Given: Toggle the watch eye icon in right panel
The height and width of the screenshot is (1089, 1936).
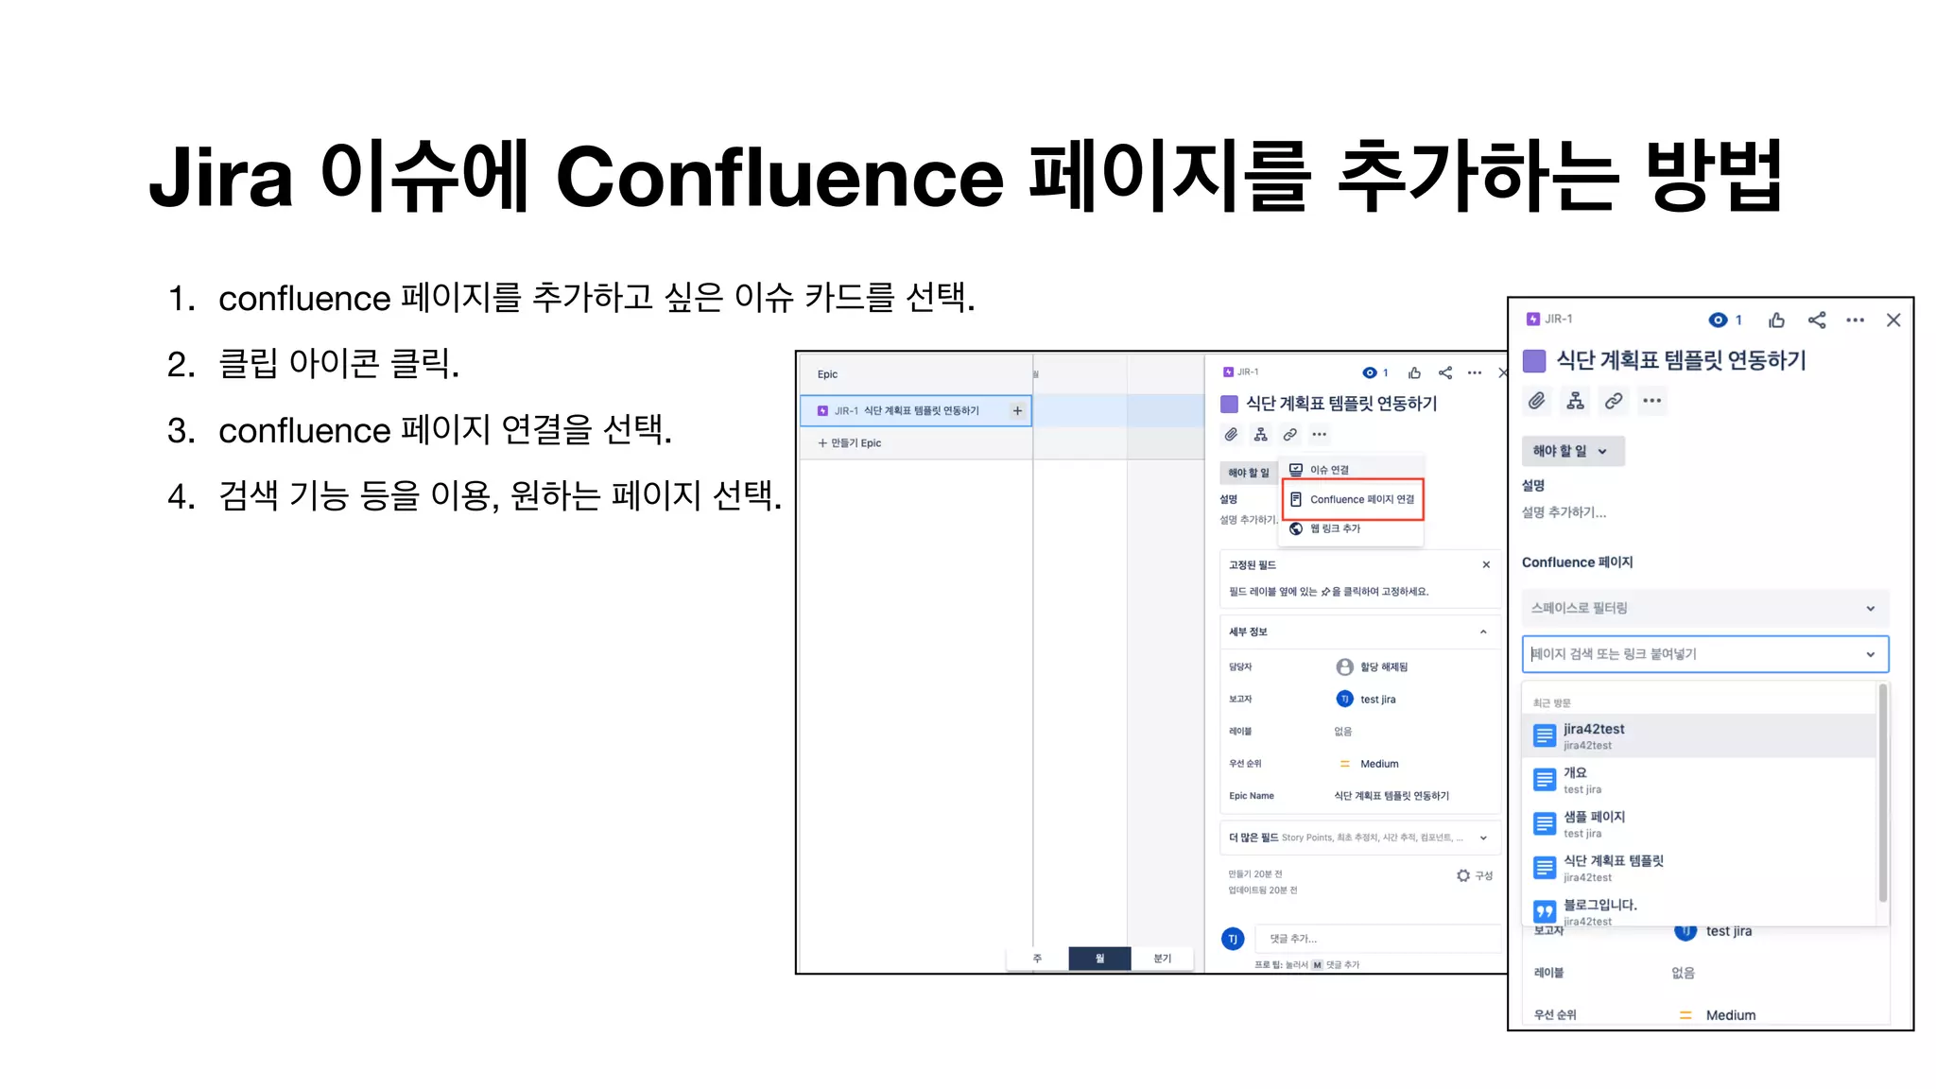Looking at the screenshot, I should (1718, 320).
